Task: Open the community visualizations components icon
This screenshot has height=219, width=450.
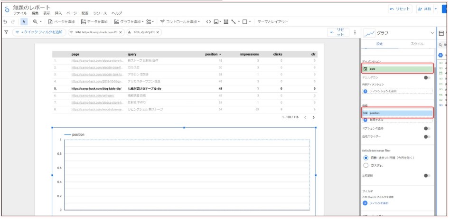Action: point(150,21)
